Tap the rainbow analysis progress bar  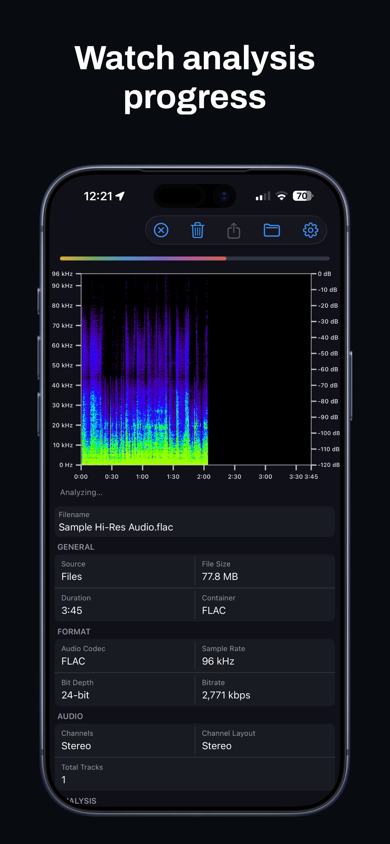195,259
